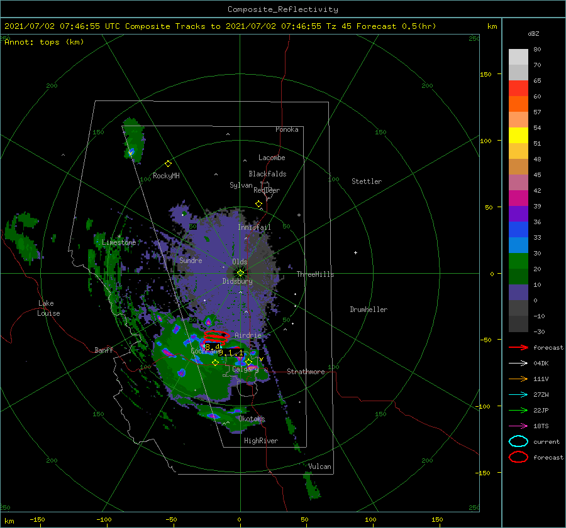Click the yellow diamond marker beside RockyMH

(168, 164)
